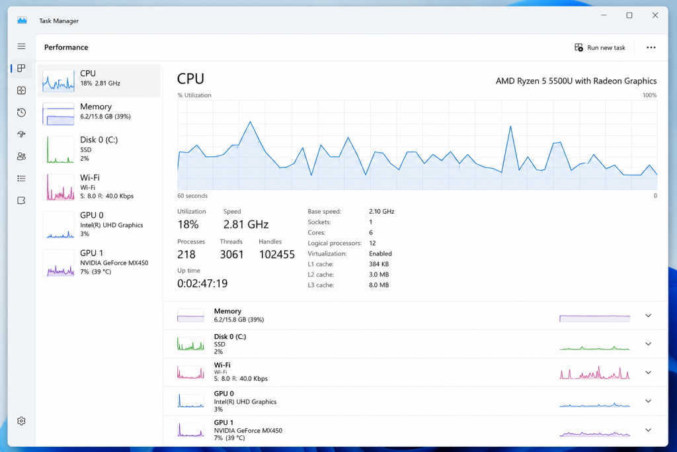The image size is (677, 452).
Task: Select Disk 0 (C:) in left resource list
Action: [99, 149]
